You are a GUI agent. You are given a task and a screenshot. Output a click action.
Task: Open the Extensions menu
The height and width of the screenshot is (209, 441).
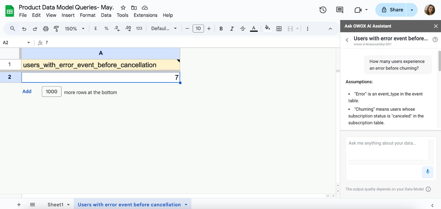click(x=146, y=15)
